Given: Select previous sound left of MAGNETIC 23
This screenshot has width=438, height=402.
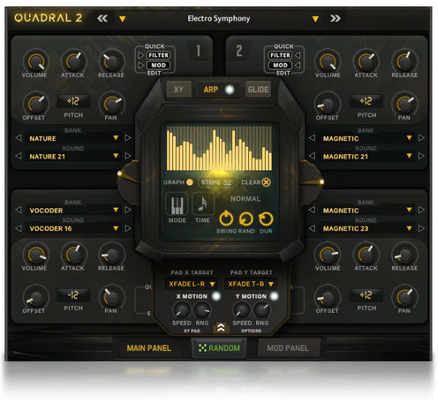Looking at the screenshot, I should (x=312, y=228).
